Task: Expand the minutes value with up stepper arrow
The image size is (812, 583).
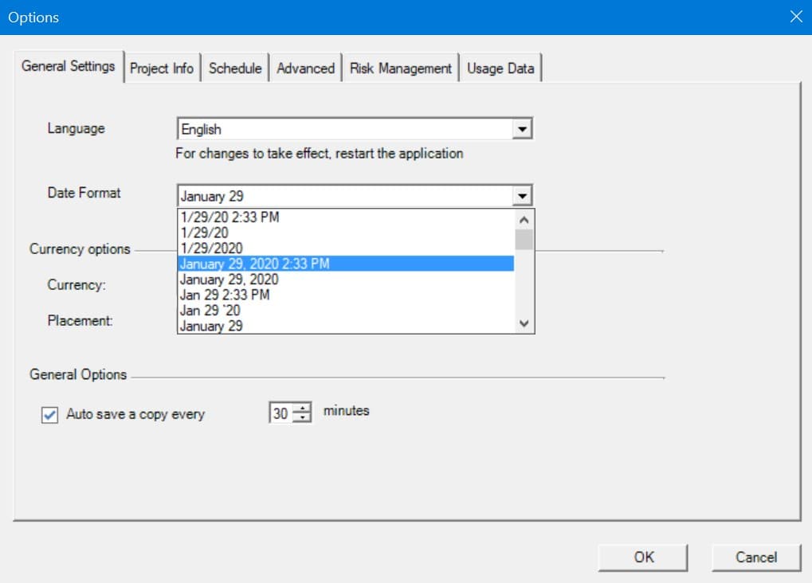Action: pos(301,407)
